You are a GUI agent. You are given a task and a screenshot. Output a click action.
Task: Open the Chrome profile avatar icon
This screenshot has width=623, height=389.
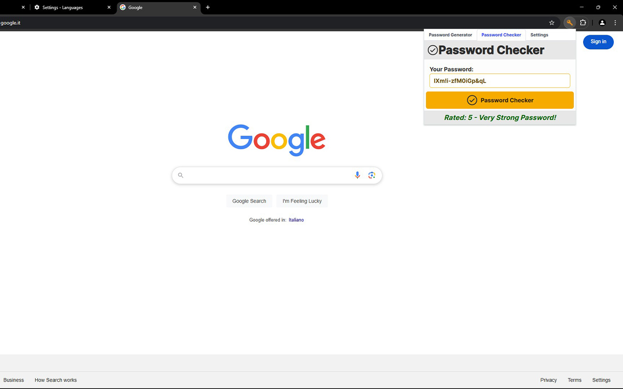point(602,22)
